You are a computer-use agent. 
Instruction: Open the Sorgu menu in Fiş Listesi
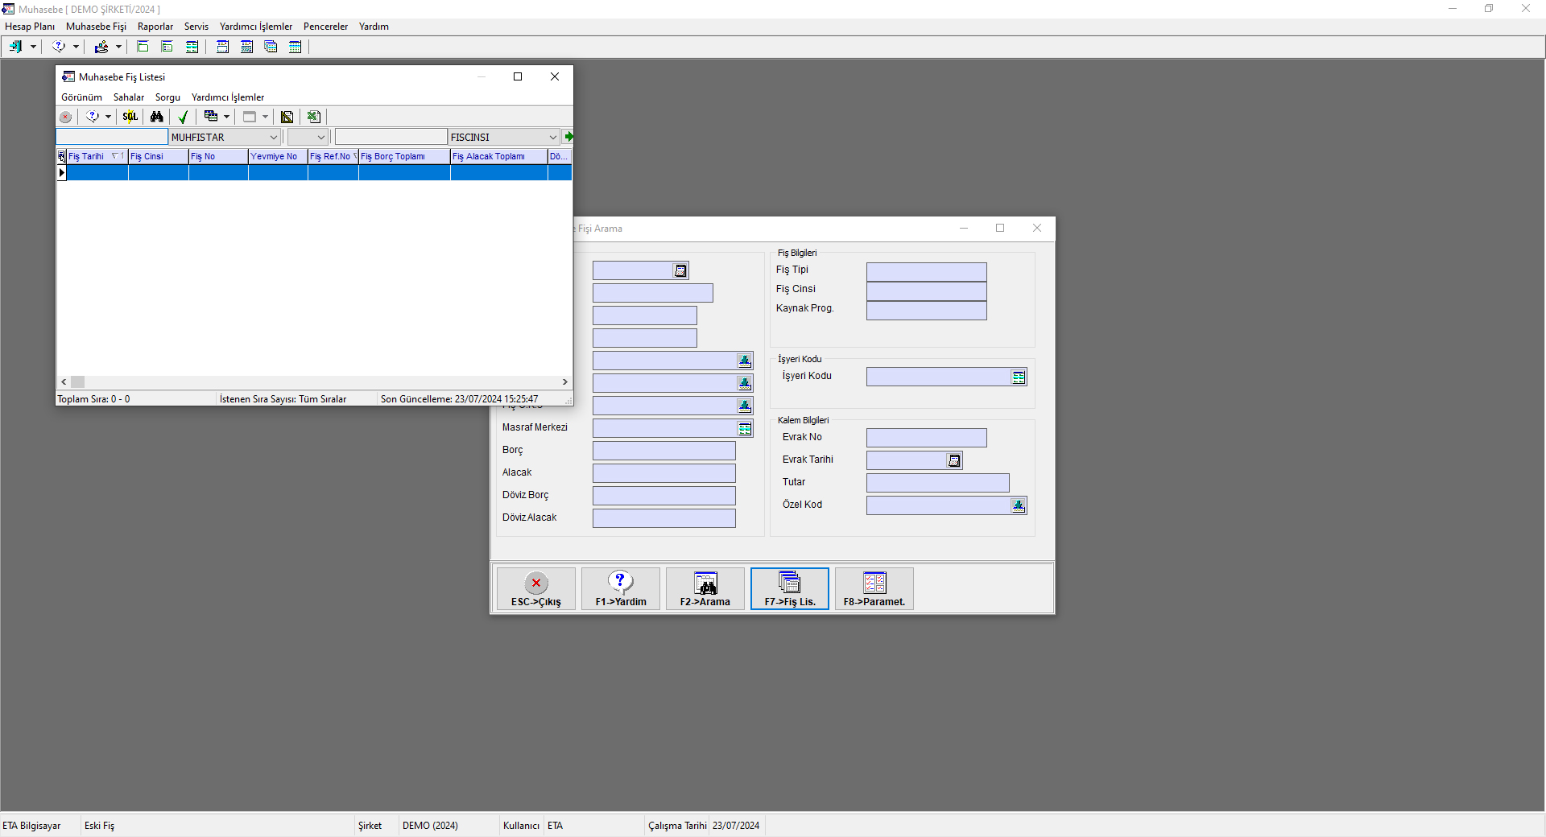click(167, 97)
